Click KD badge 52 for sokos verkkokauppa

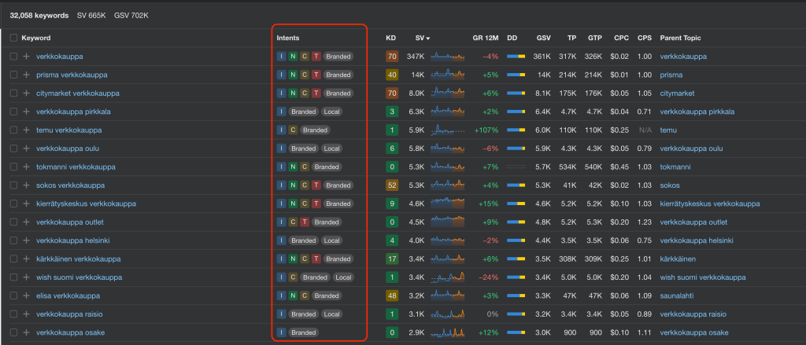click(x=392, y=185)
